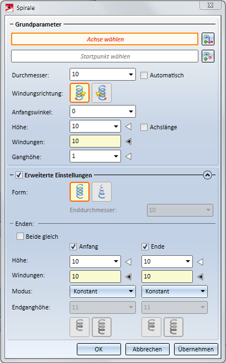Expand the Anfangswinkel dropdown list
226x363 pixels.
pyautogui.click(x=131, y=112)
